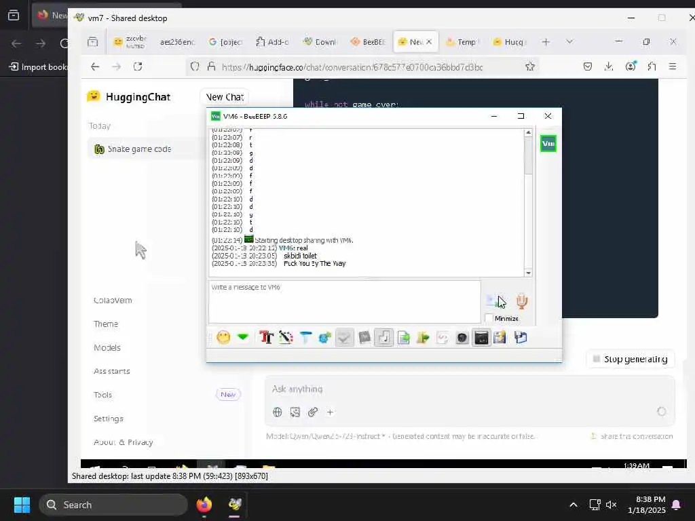Image resolution: width=695 pixels, height=521 pixels.
Task: Open the Pocket save icon in toolbar
Action: tap(588, 66)
